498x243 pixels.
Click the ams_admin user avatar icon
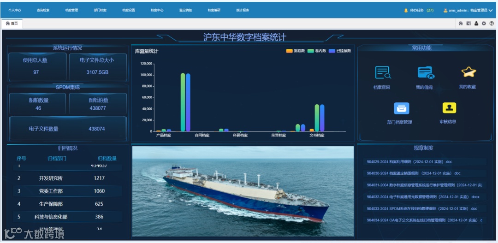[x=445, y=11]
